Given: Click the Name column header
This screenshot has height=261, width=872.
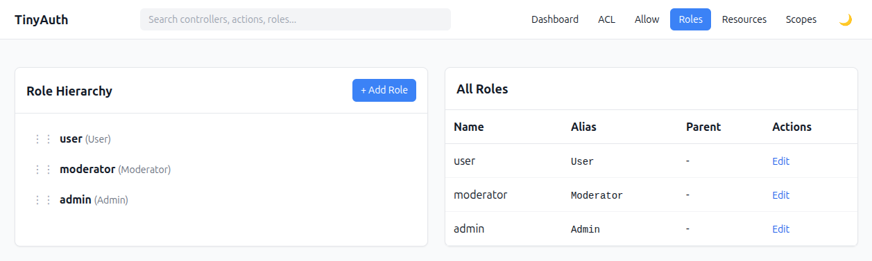Looking at the screenshot, I should coord(469,127).
